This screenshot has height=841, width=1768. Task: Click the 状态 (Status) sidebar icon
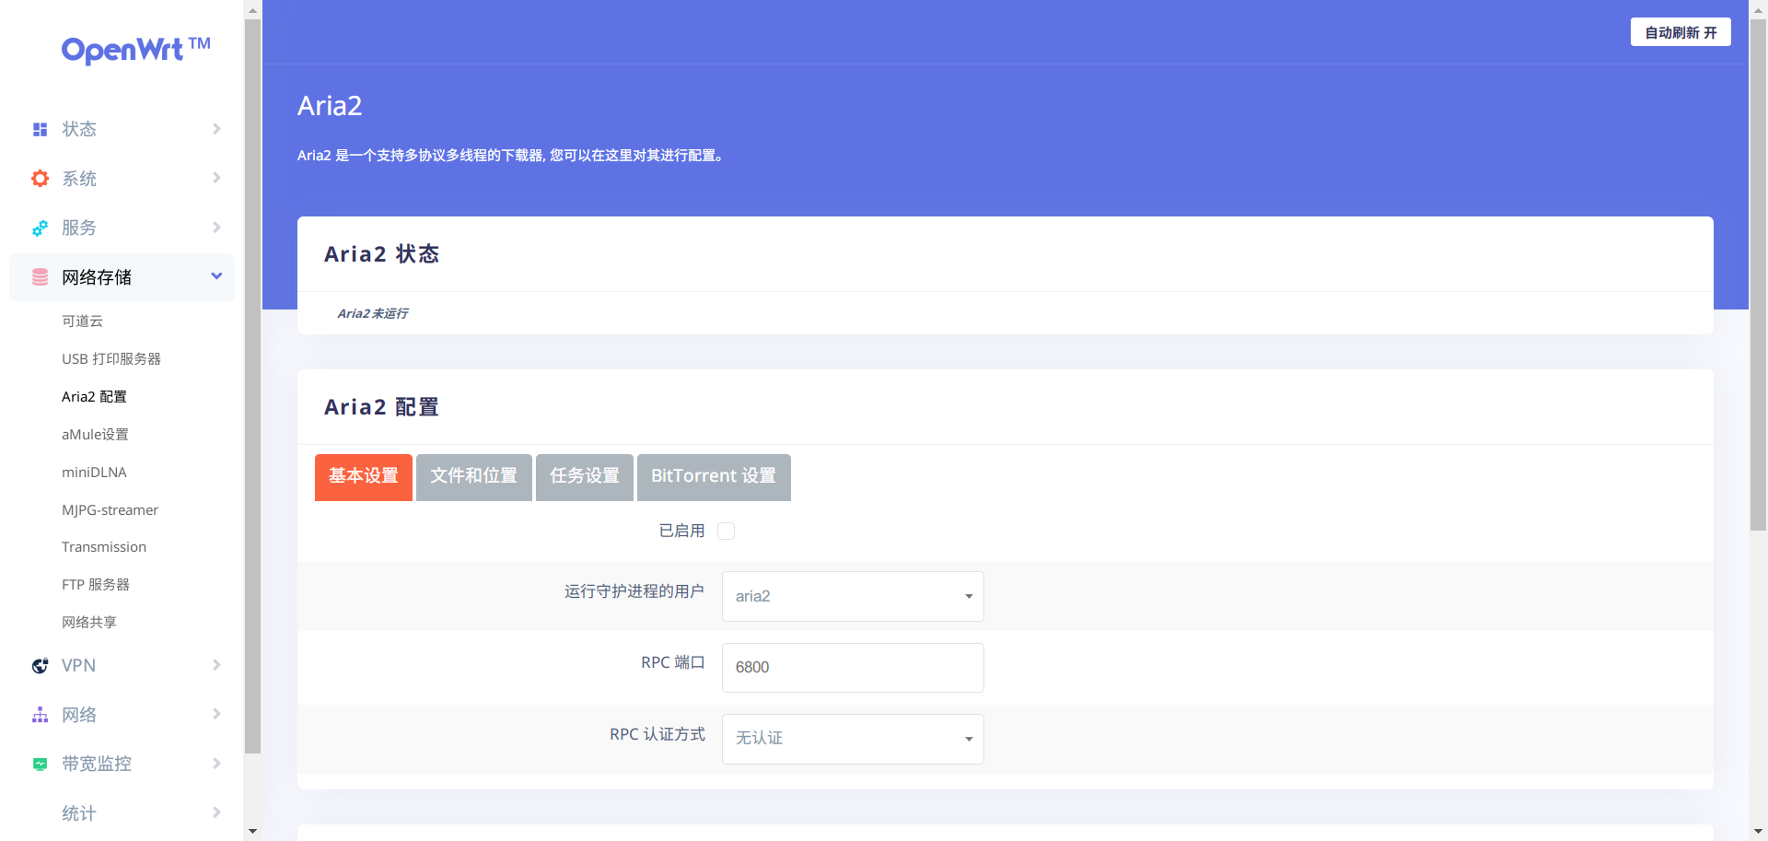40,129
